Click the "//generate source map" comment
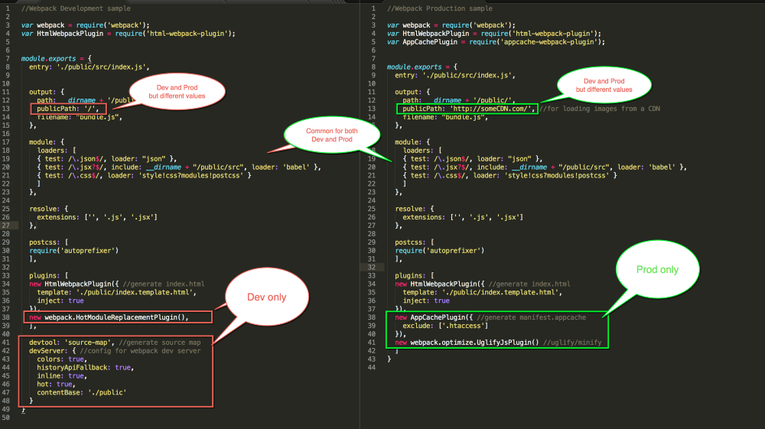 [160, 343]
